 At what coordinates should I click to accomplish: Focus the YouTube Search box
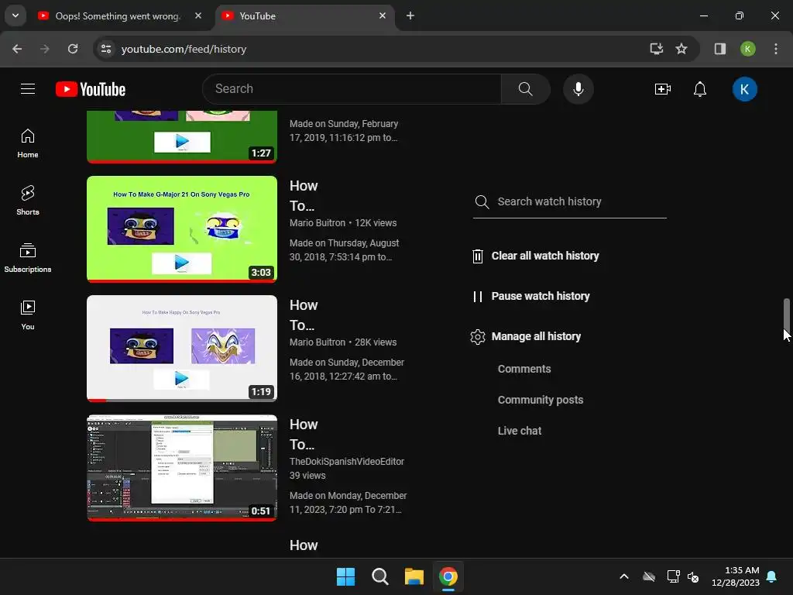click(352, 89)
